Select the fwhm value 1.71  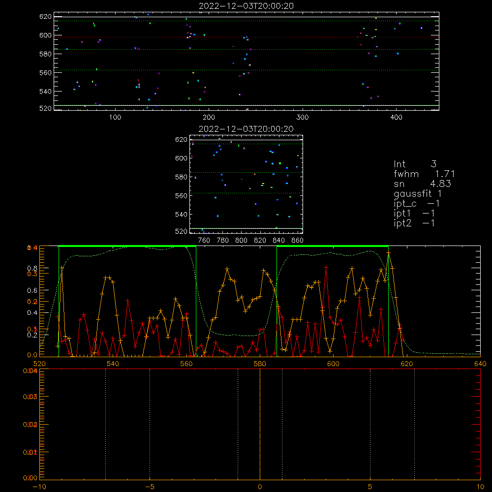(x=445, y=174)
